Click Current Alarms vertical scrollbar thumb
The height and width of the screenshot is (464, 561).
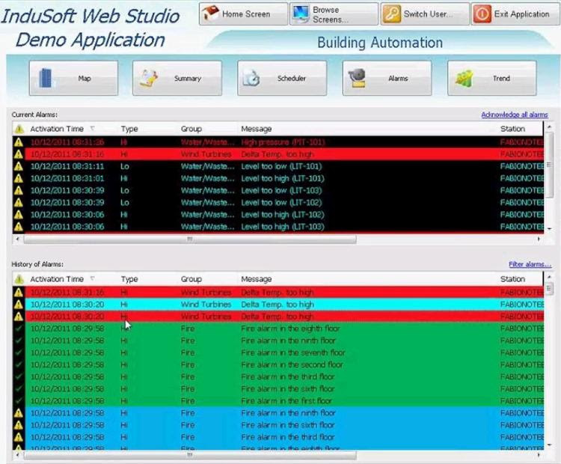[x=549, y=165]
